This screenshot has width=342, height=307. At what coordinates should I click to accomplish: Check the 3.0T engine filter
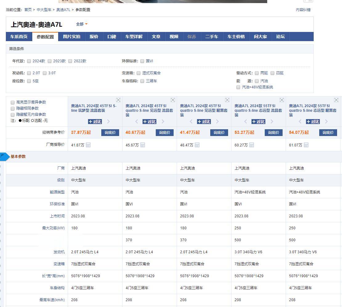pos(45,73)
